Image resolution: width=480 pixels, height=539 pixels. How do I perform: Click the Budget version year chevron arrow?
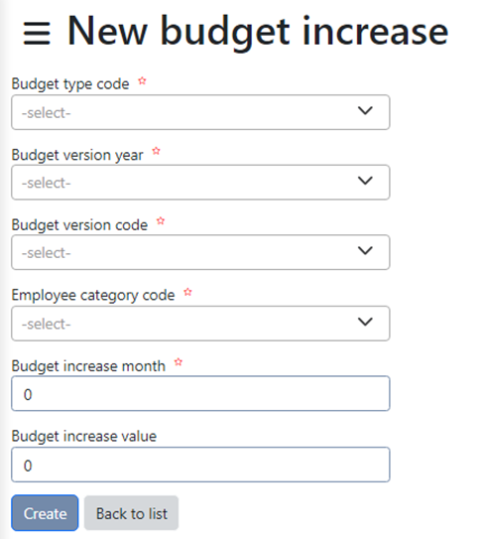point(365,181)
